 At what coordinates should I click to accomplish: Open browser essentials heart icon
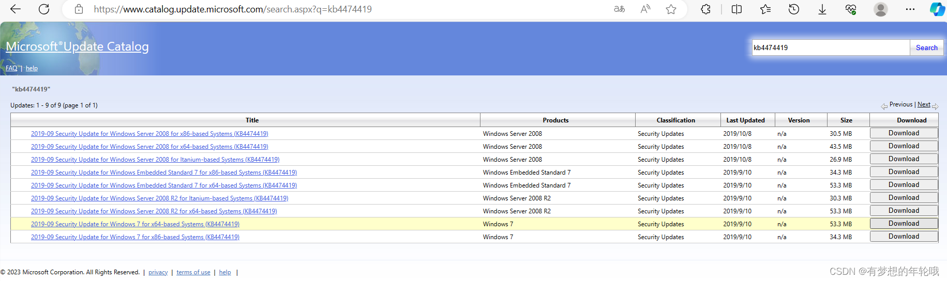click(x=851, y=9)
